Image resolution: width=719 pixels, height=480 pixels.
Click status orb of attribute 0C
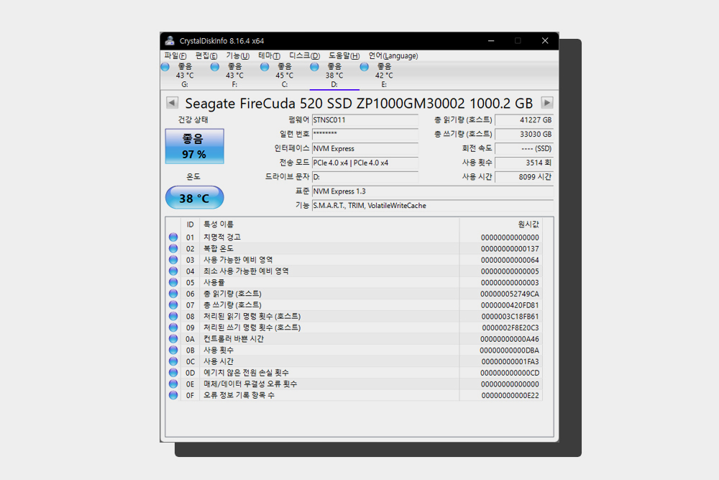click(173, 361)
